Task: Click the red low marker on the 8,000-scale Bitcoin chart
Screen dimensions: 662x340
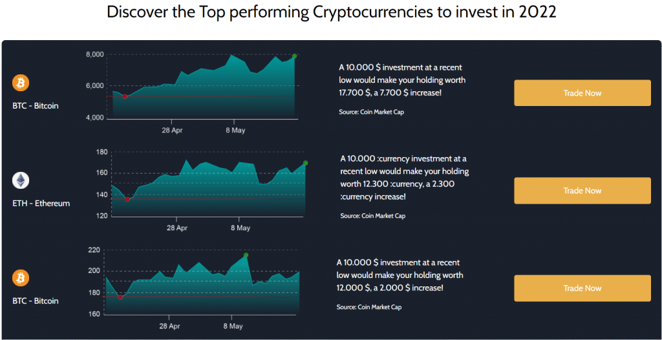Action: coord(125,96)
